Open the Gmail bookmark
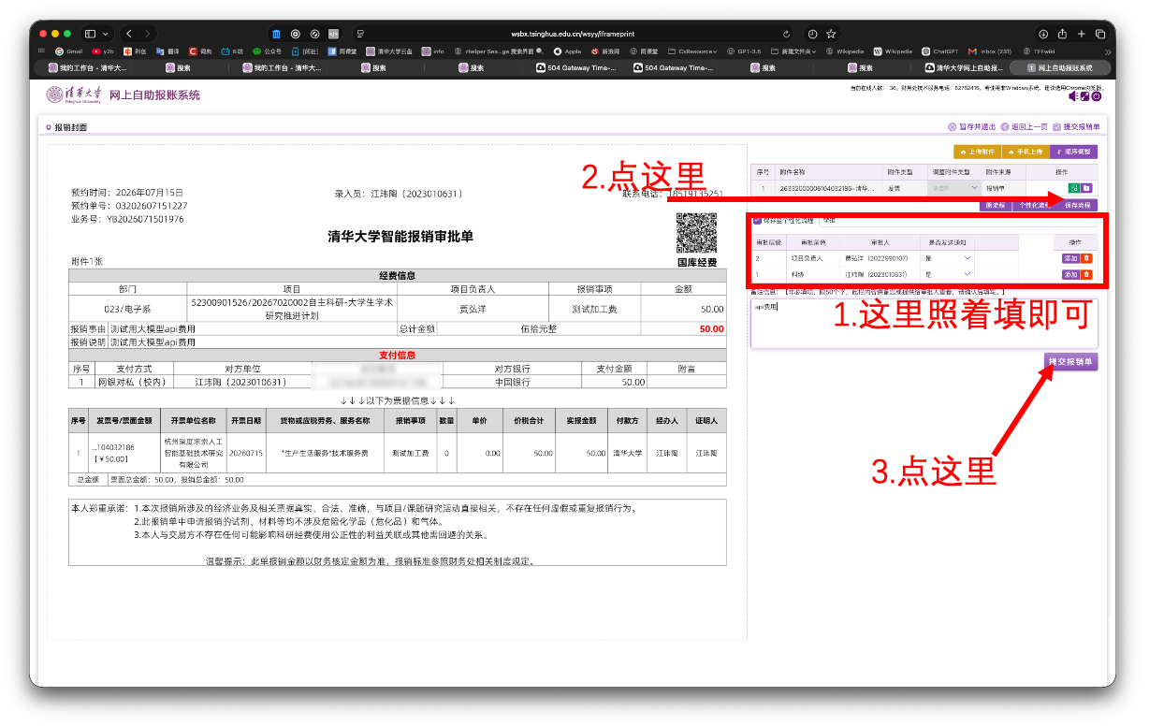This screenshot has height=726, width=1164. pos(69,51)
